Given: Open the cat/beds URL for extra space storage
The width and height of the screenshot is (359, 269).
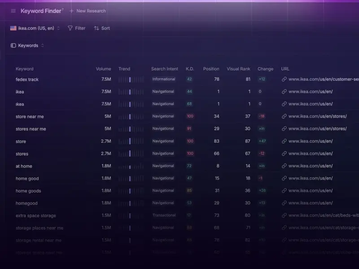Looking at the screenshot, I should coord(324,215).
